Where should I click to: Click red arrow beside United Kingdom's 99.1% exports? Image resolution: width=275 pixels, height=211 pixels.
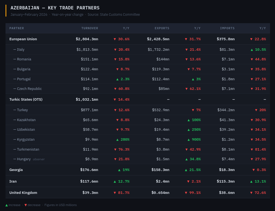tap(186, 193)
